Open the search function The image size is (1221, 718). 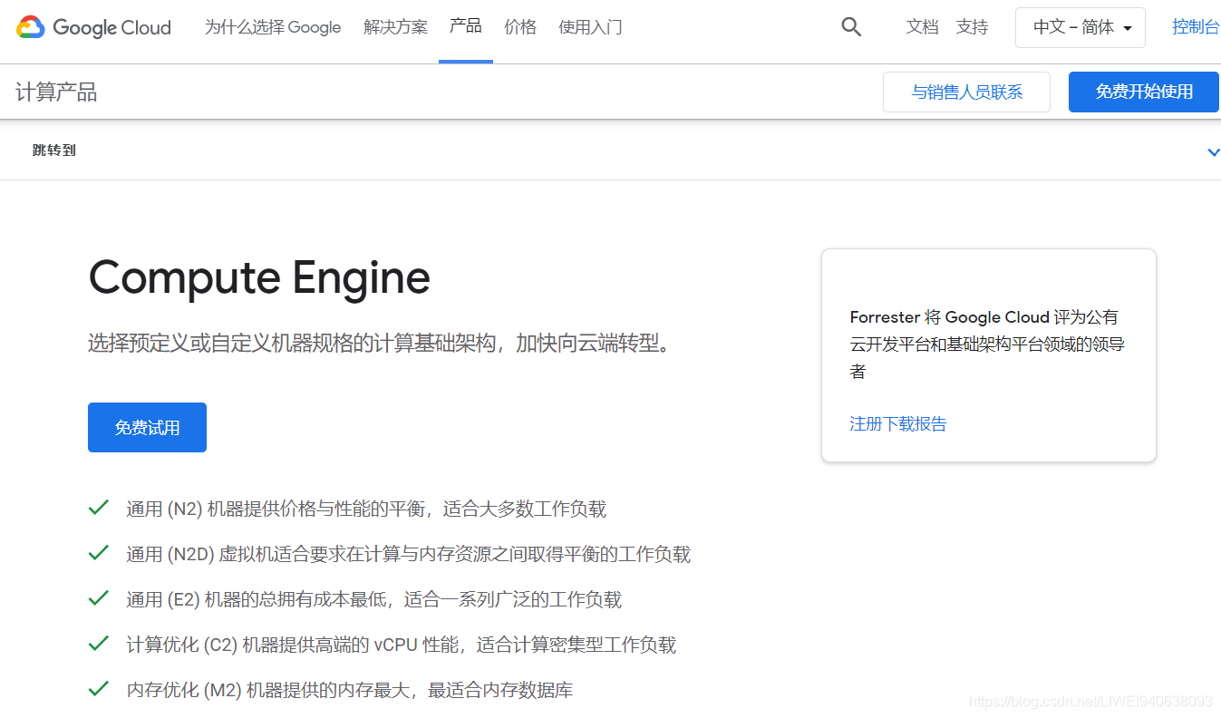point(850,27)
